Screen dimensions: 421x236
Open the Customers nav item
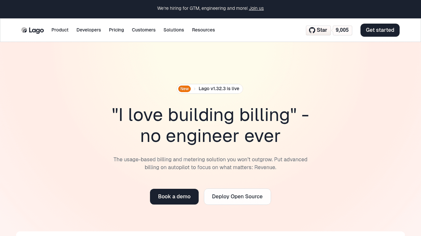(x=144, y=30)
